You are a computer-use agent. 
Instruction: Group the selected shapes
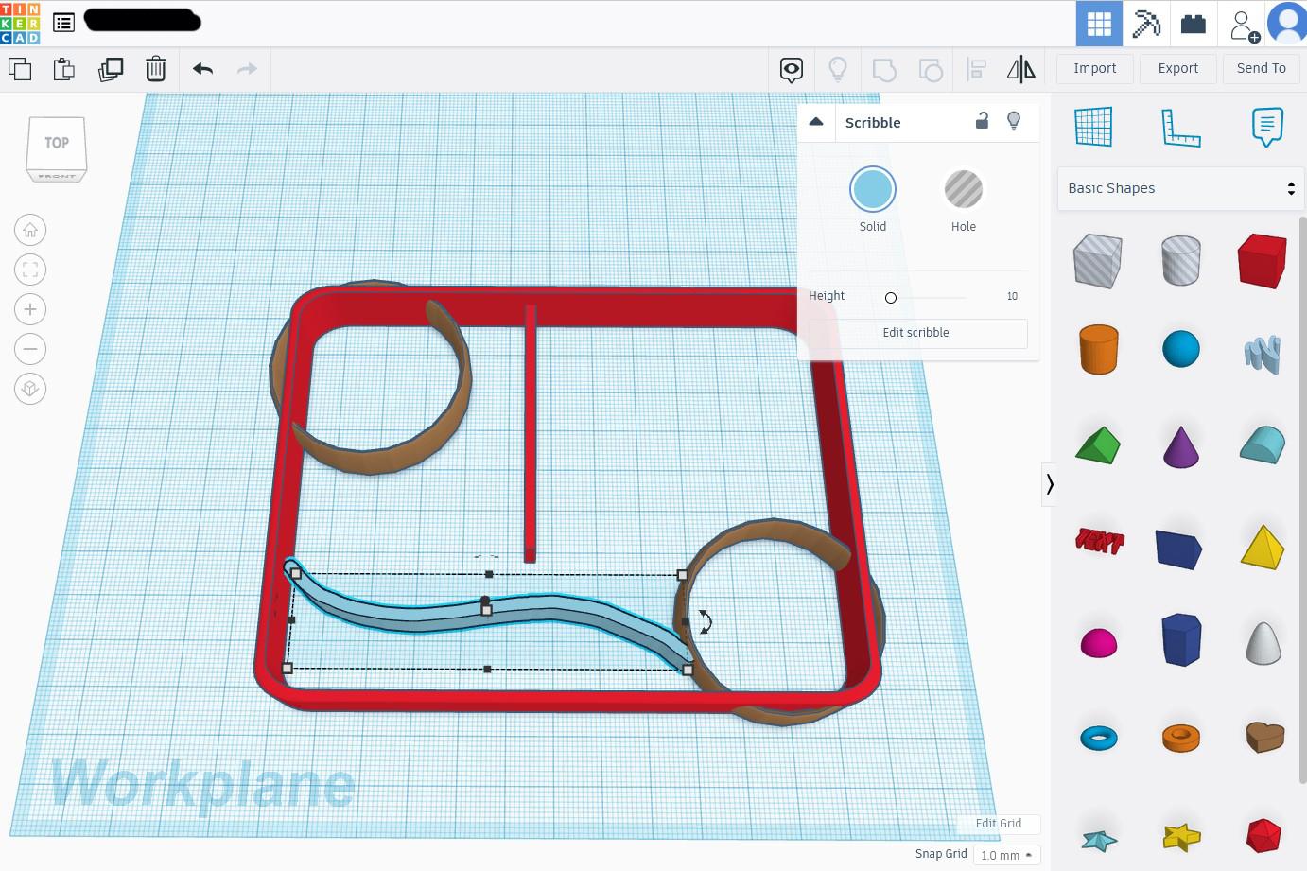[884, 69]
